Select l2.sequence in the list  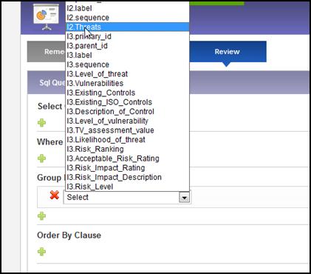128,18
